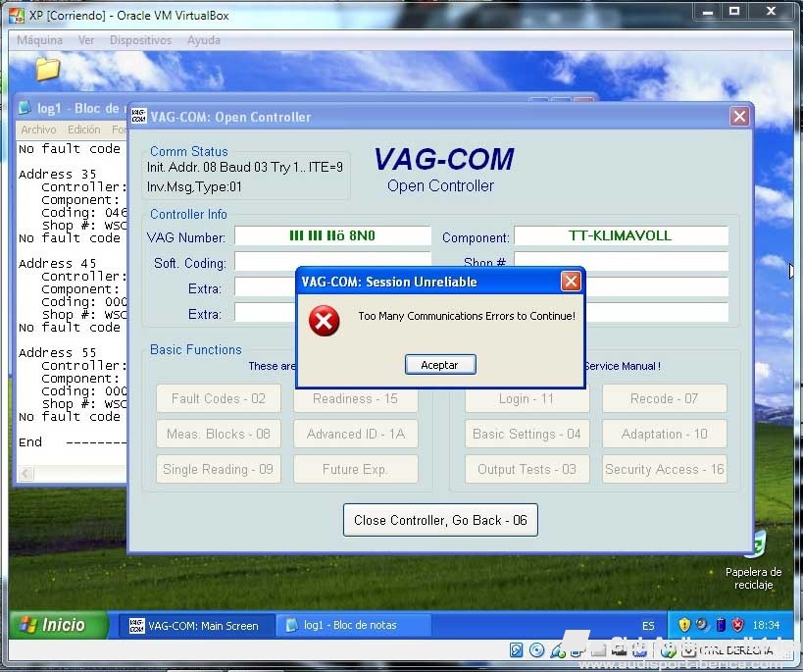
Task: Click the hard disk status icon
Action: click(516, 650)
